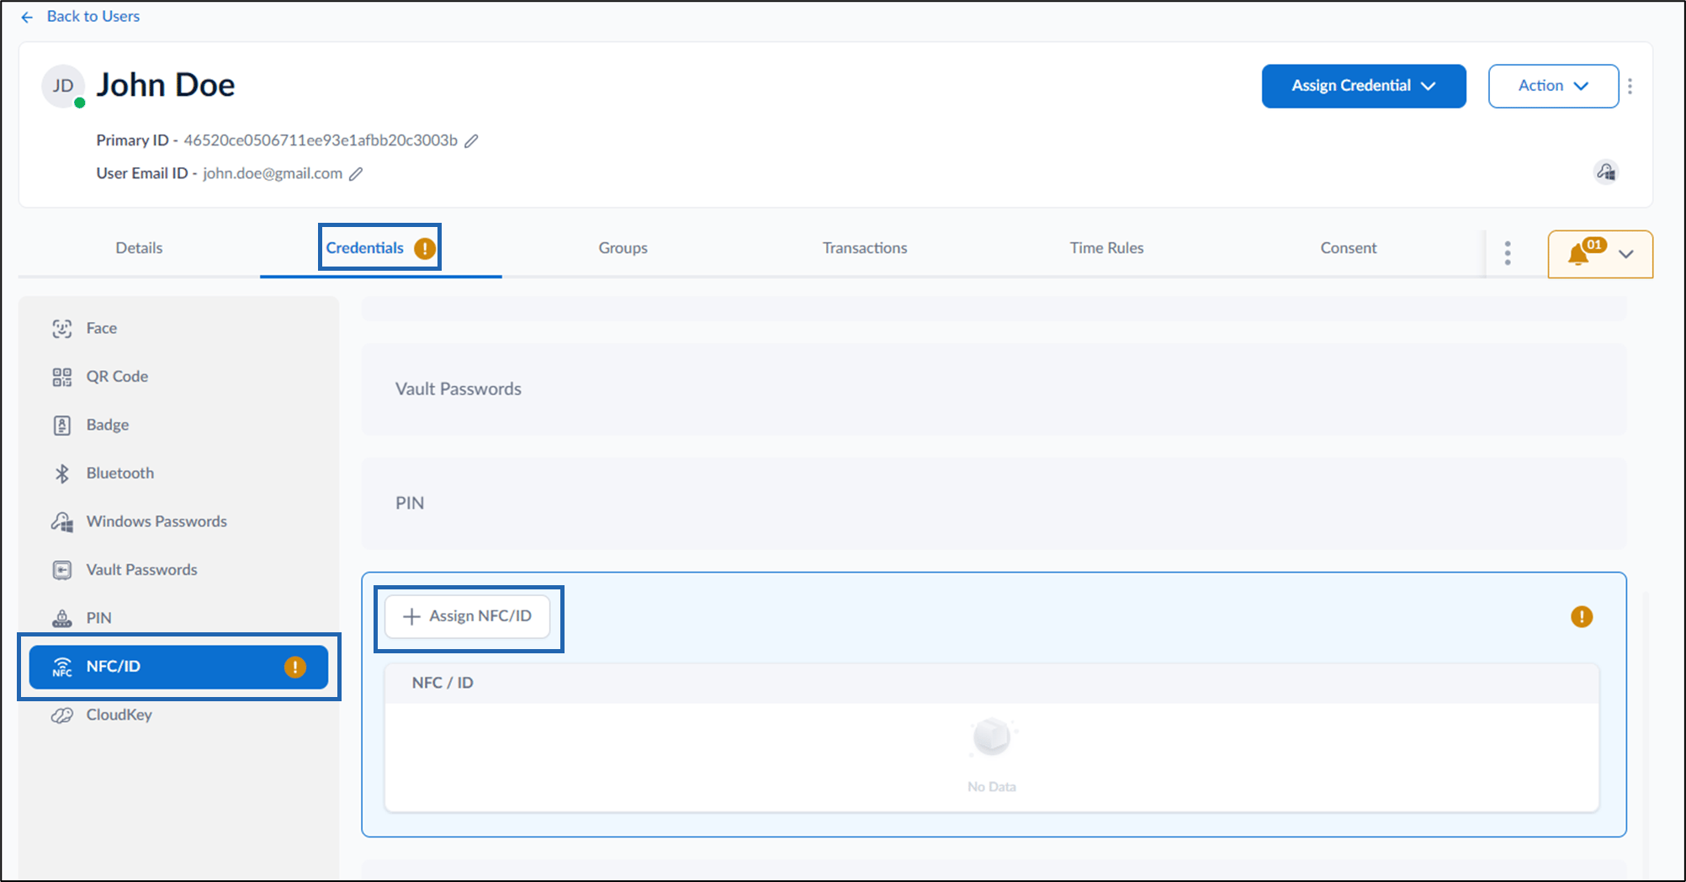Click the No Data placeholder text
1686x882 pixels.
992,787
